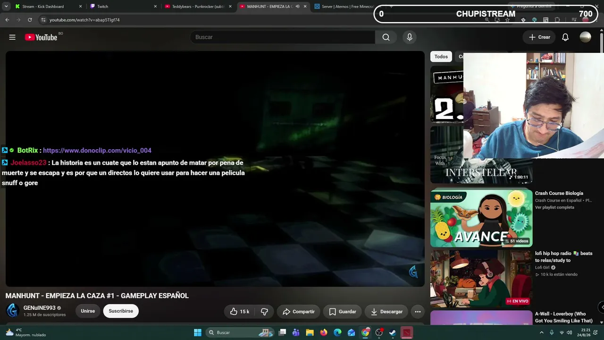Open the A-Wall - Loverboy video title
This screenshot has width=604, height=340.
coord(563,317)
